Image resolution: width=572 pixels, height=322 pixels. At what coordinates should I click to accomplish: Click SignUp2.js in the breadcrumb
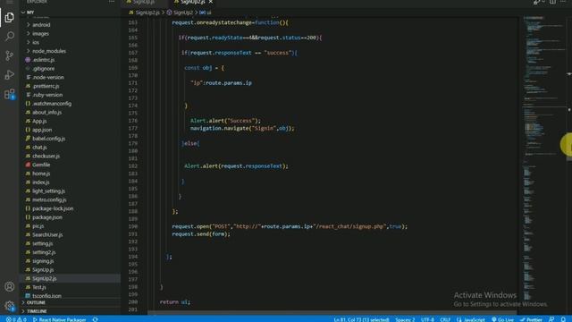click(x=147, y=13)
